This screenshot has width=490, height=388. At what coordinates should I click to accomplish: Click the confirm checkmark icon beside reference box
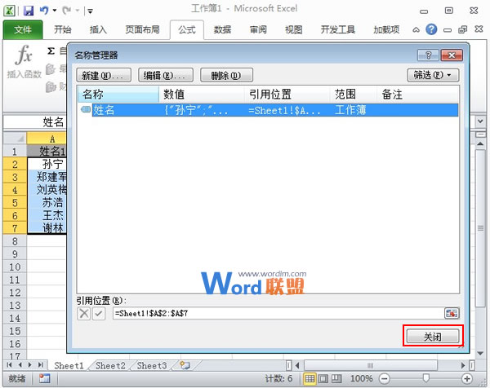coord(98,313)
